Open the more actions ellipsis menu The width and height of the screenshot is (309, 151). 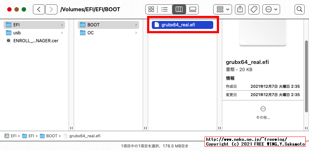[x=271, y=9]
